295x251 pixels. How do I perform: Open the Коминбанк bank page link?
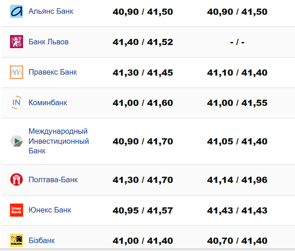[48, 102]
